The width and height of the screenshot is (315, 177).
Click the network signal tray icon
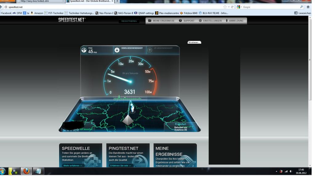[286, 171]
